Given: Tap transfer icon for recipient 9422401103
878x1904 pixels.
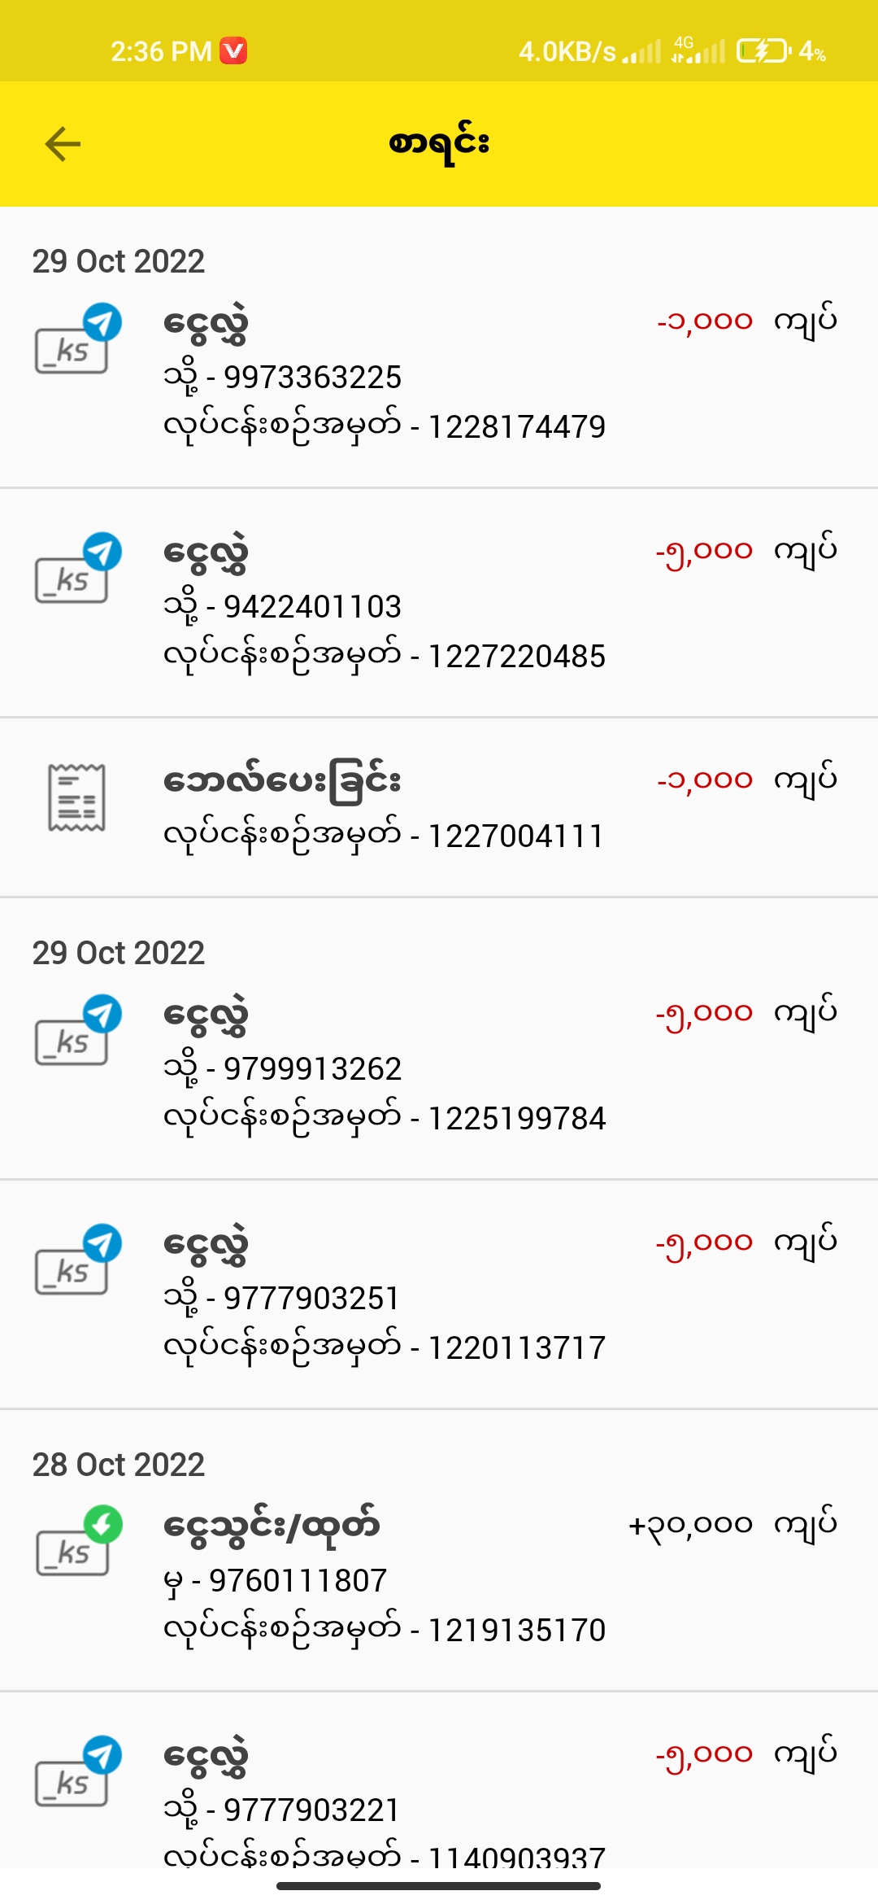Looking at the screenshot, I should pos(77,569).
